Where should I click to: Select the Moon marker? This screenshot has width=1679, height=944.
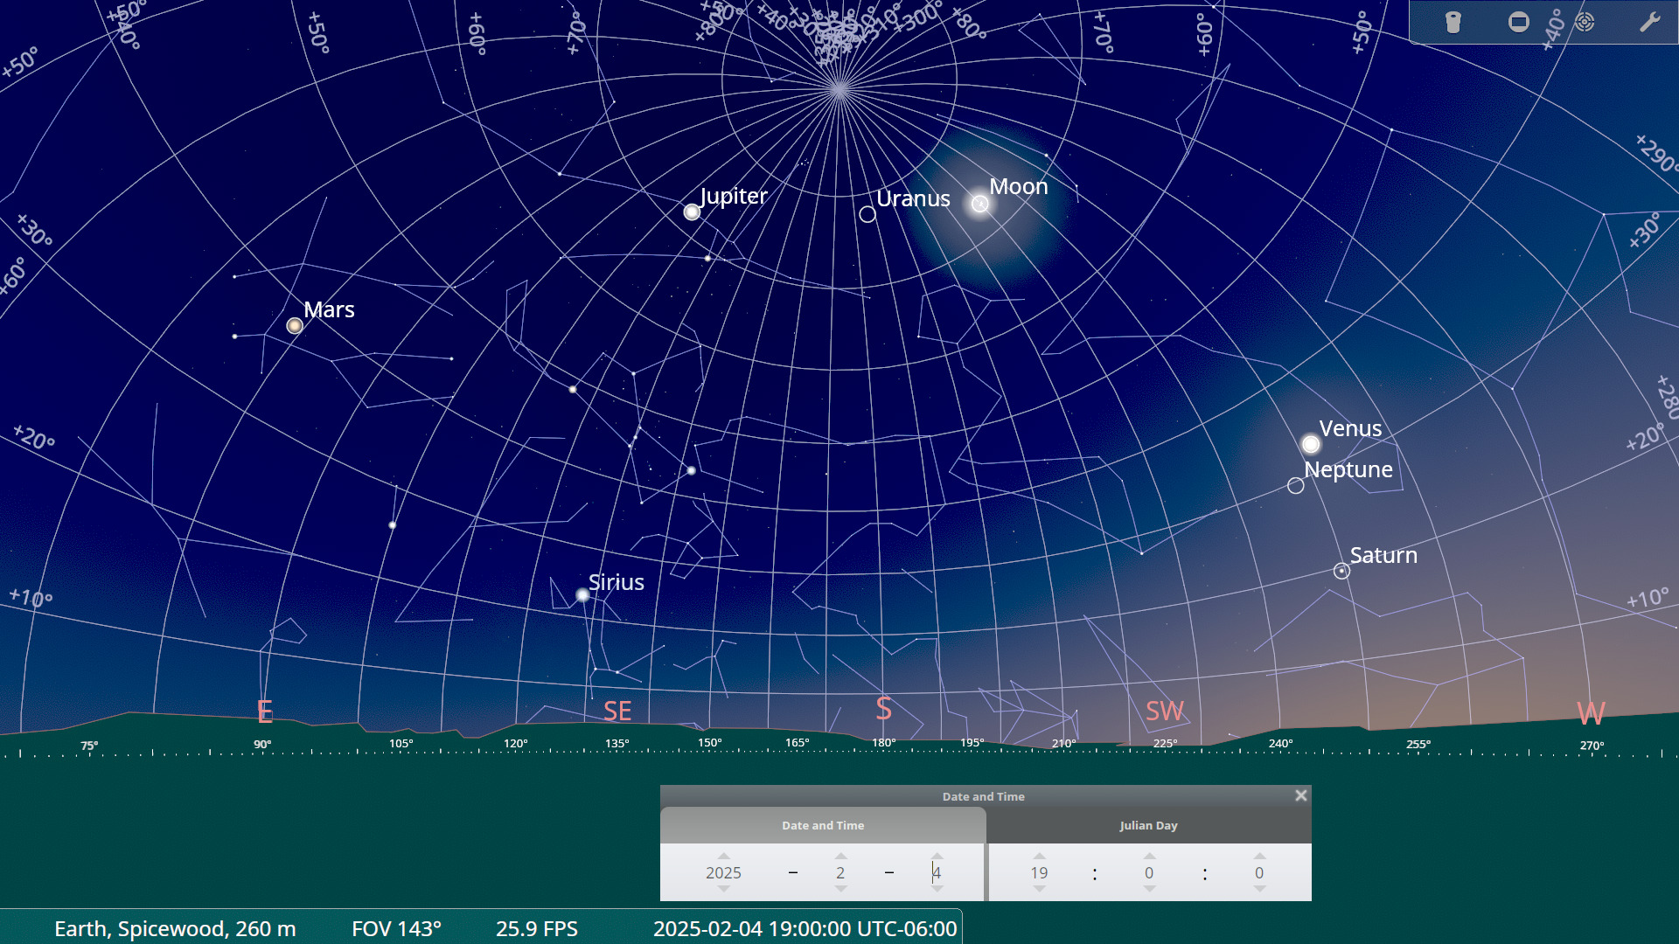[980, 204]
